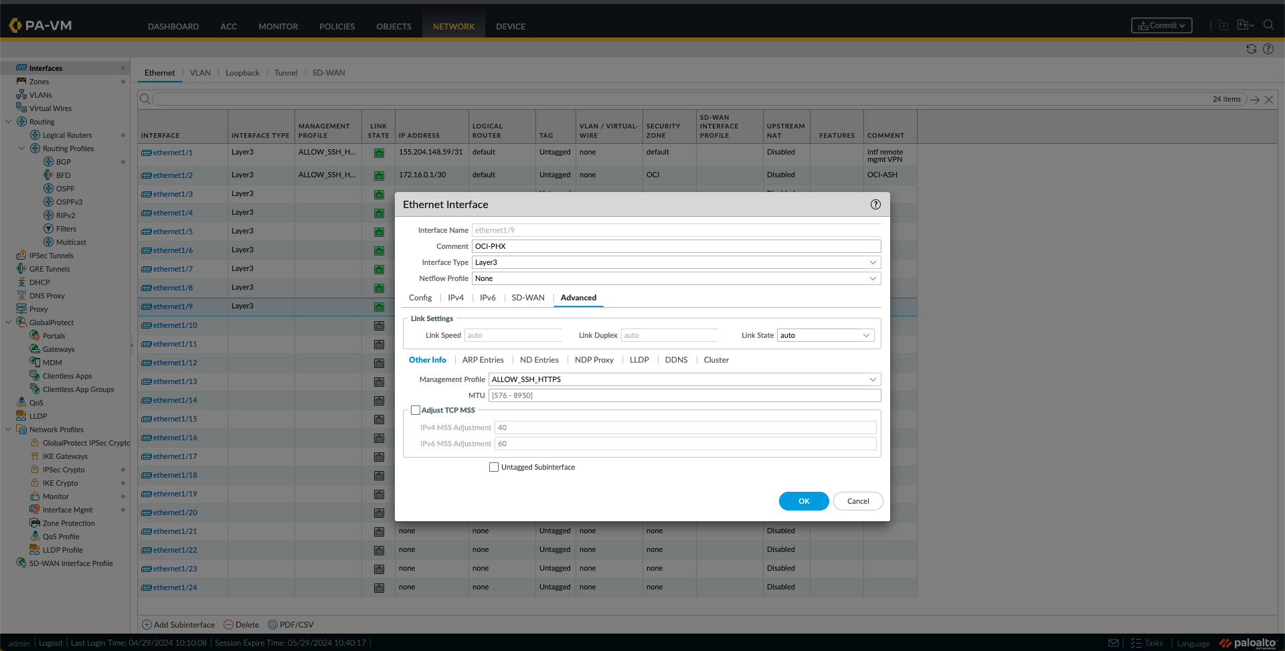Click OK to save the interface
Viewport: 1285px width, 651px height.
pos(803,500)
